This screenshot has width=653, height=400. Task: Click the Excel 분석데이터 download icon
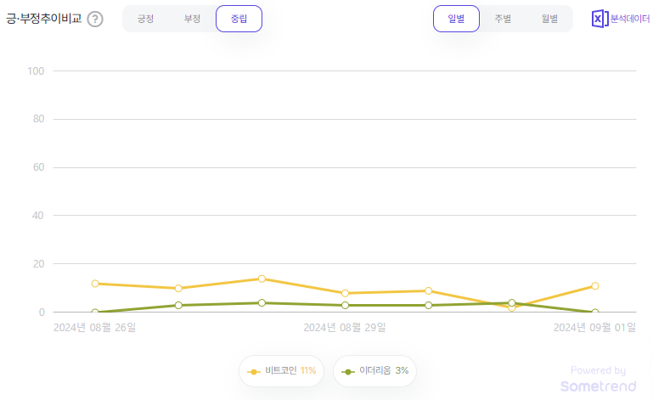[600, 19]
